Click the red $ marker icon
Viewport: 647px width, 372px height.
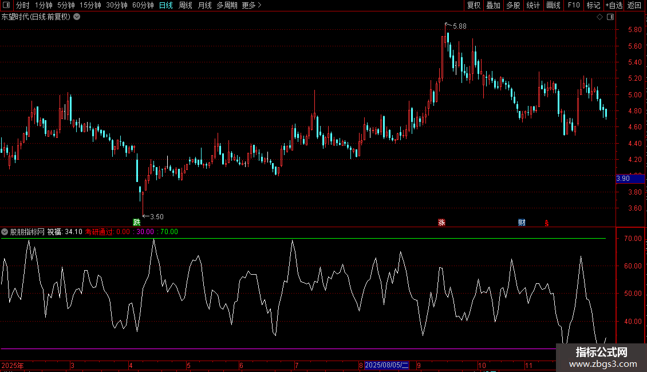(547, 223)
